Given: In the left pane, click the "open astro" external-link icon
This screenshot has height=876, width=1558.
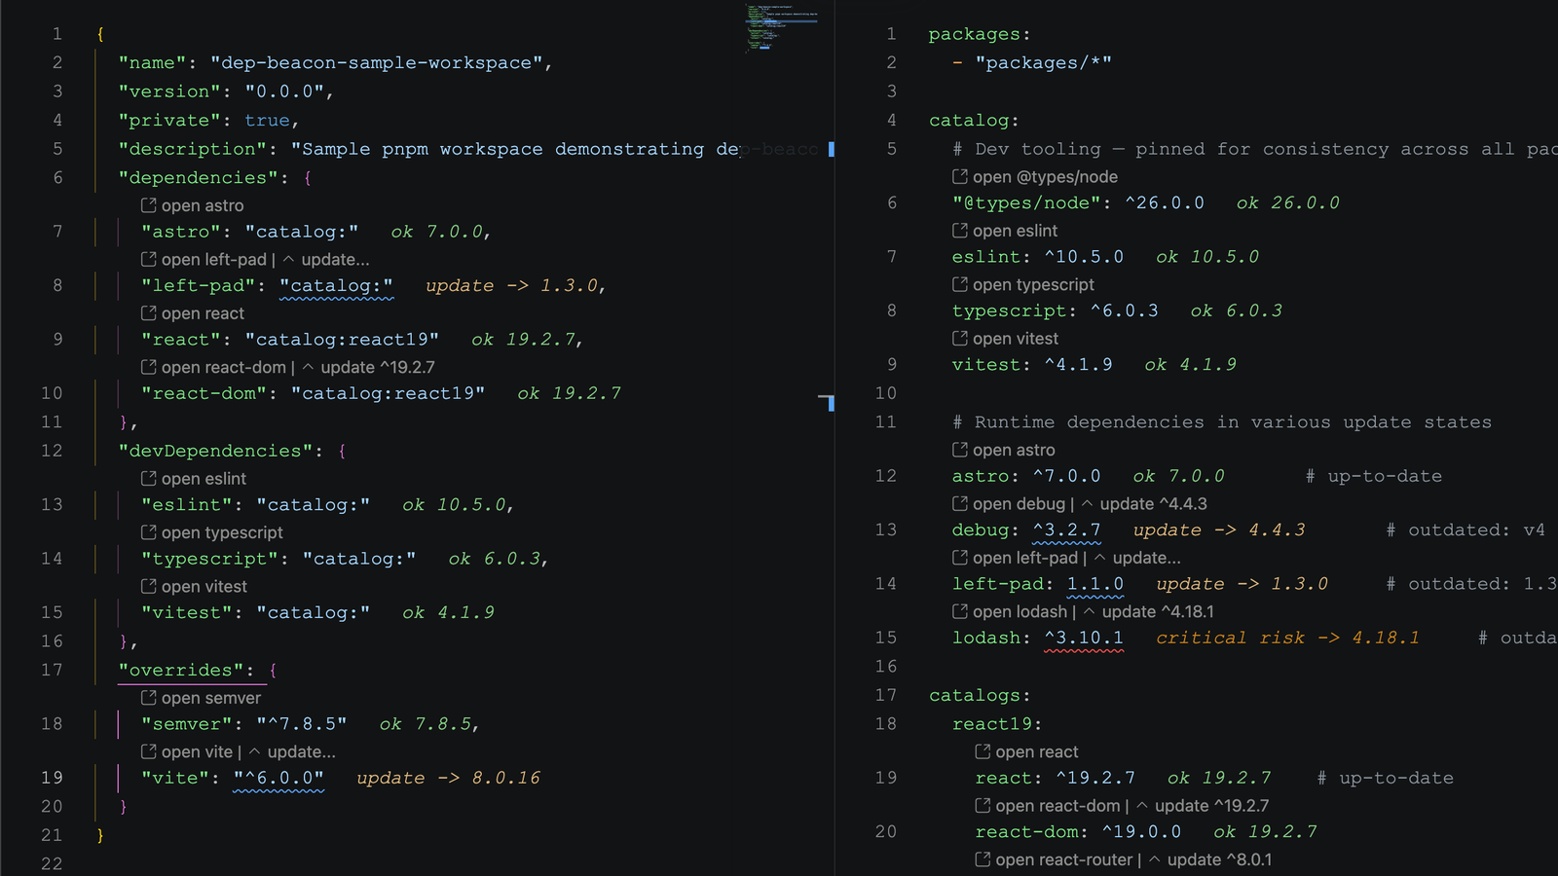Looking at the screenshot, I should pos(149,205).
